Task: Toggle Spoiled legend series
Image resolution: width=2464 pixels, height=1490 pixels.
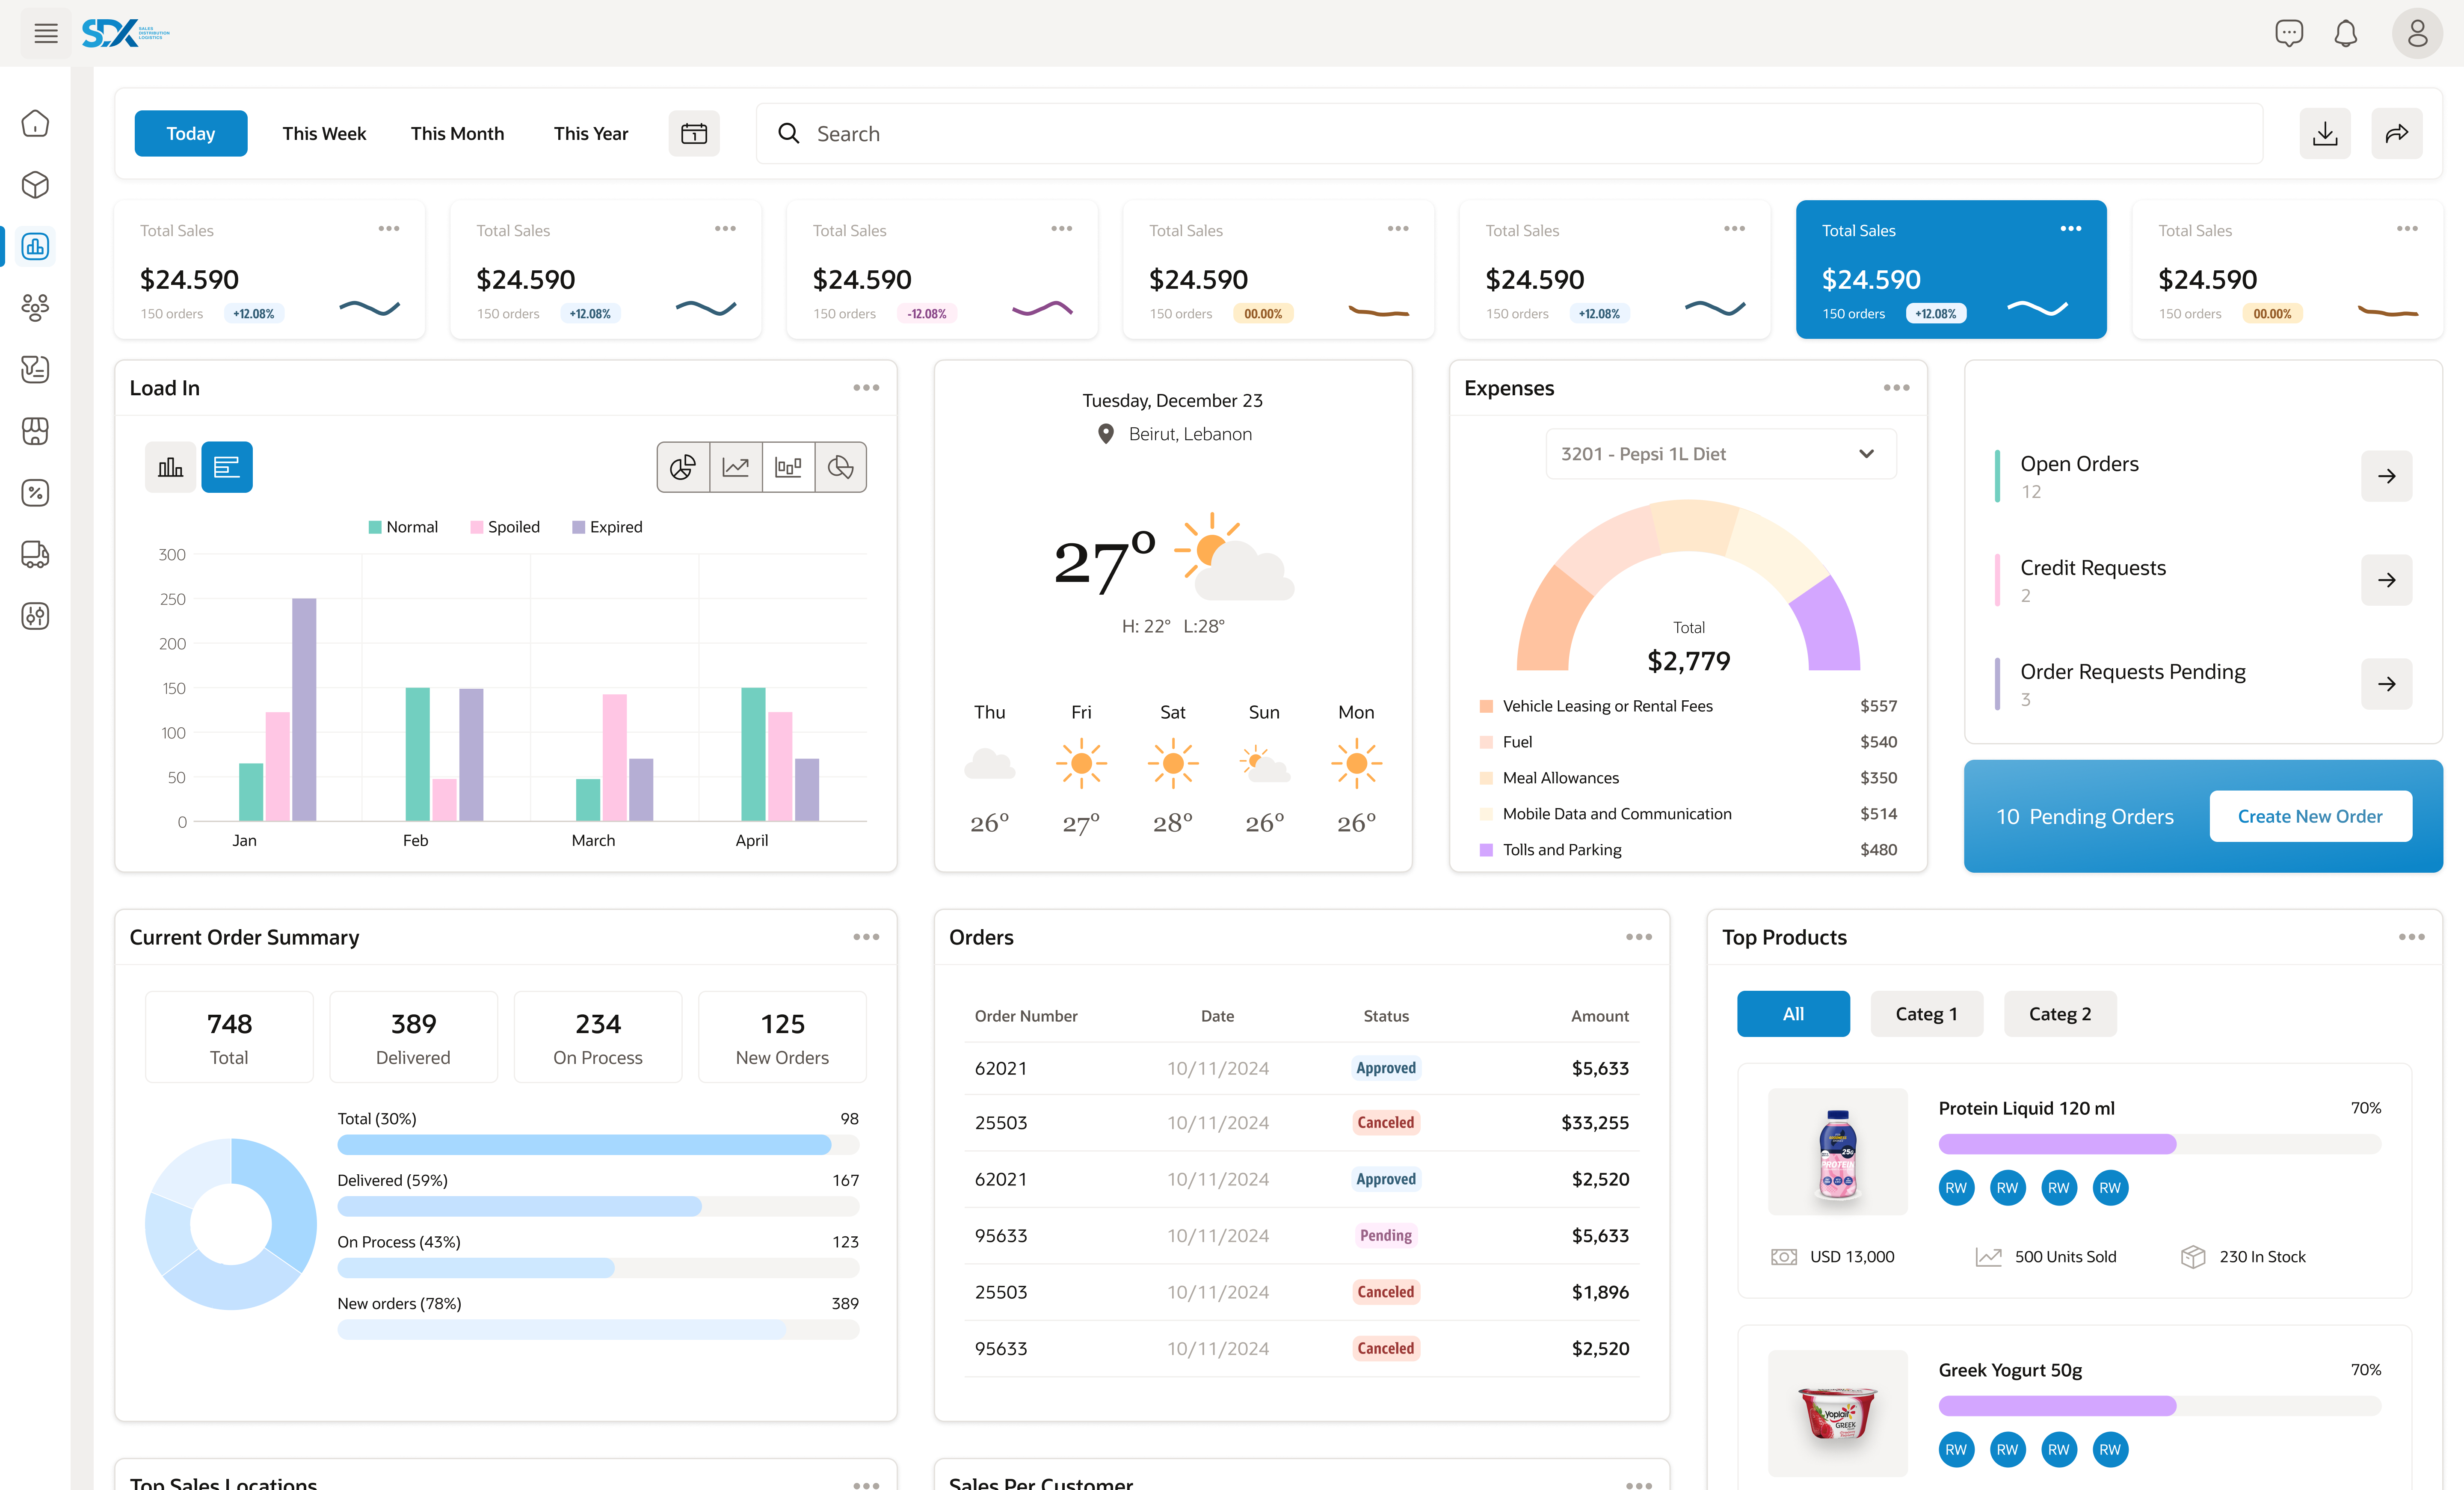Action: point(505,527)
